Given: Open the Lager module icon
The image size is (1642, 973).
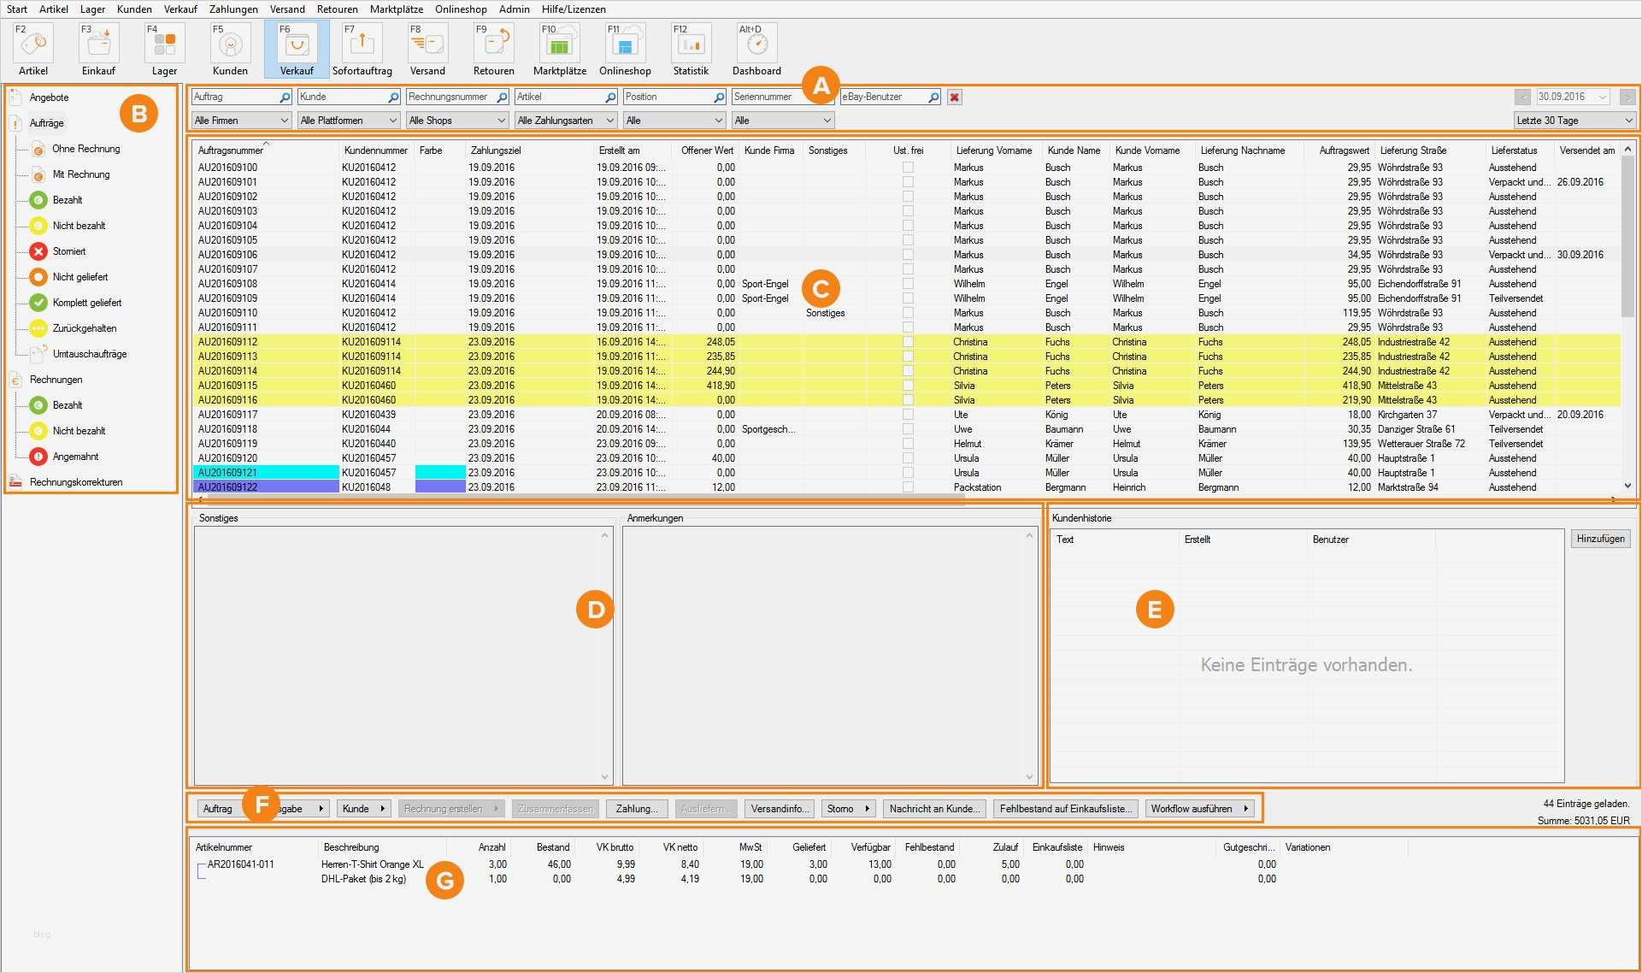Looking at the screenshot, I should pyautogui.click(x=163, y=47).
